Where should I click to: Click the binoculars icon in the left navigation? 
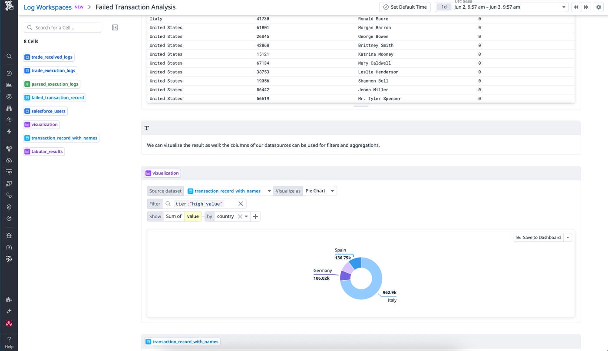click(x=9, y=108)
